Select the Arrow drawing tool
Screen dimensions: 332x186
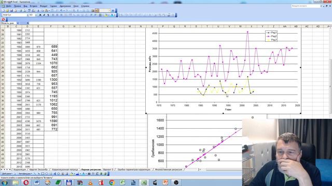point(38,174)
